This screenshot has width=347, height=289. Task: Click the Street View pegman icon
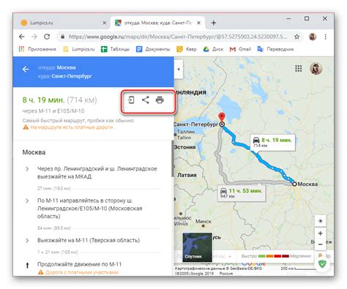pyautogui.click(x=320, y=255)
